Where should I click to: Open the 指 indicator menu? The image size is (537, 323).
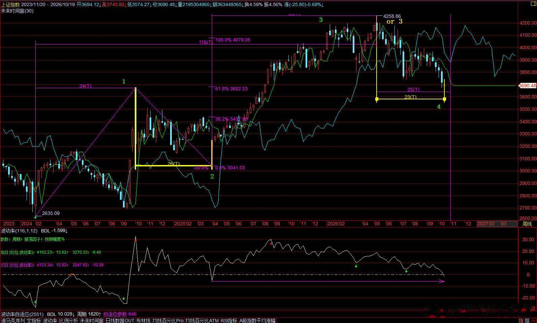[521, 320]
